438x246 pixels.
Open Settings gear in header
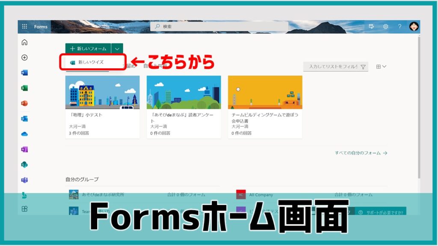385,26
